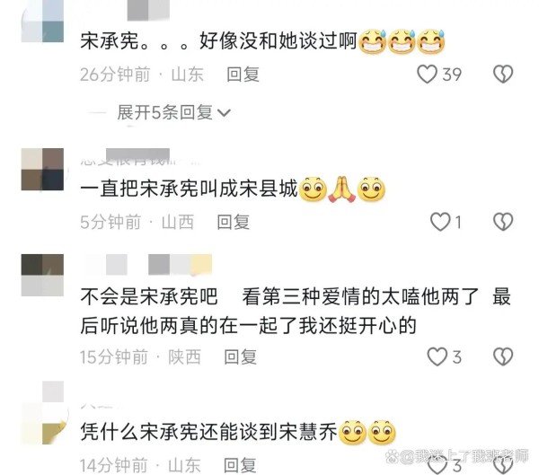Like the comment with 39 likes
Screen dimensions: 539x475
pyautogui.click(x=427, y=75)
